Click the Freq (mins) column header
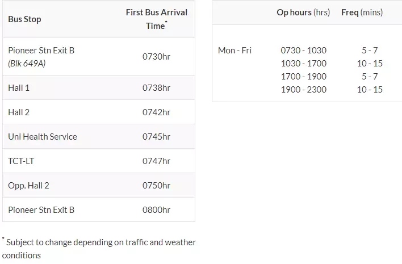 point(362,12)
